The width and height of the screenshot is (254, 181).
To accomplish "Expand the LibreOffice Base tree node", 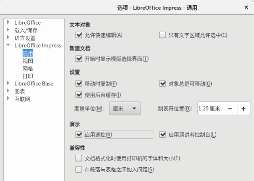I will coord(8,84).
